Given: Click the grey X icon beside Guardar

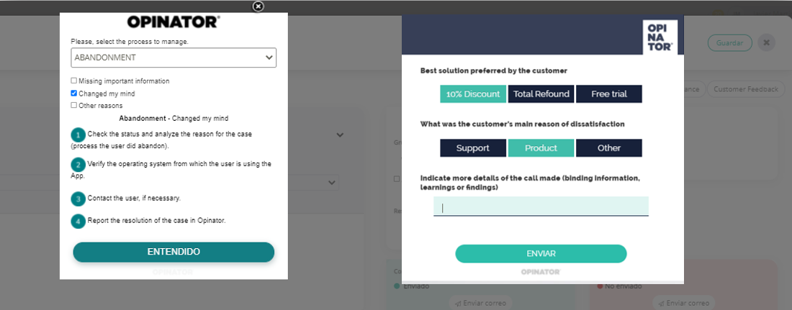Looking at the screenshot, I should tap(766, 43).
